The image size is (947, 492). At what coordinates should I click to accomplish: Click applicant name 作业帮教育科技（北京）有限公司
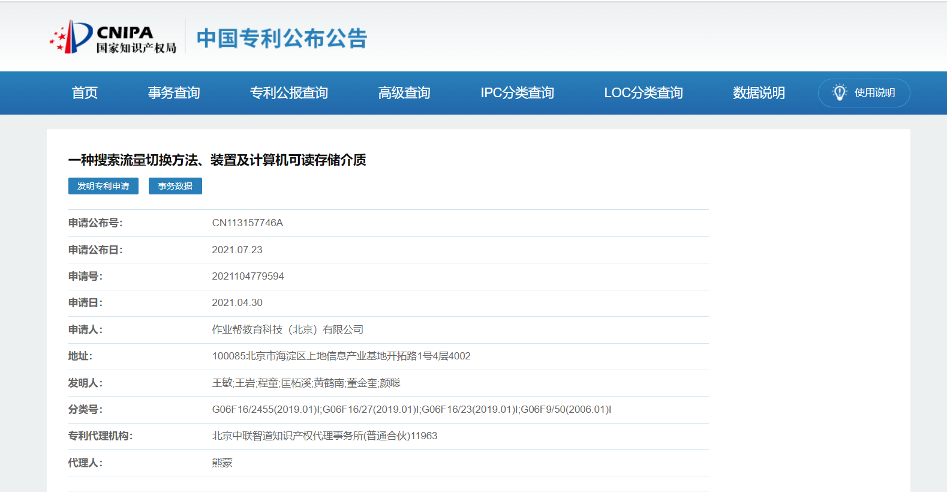287,330
